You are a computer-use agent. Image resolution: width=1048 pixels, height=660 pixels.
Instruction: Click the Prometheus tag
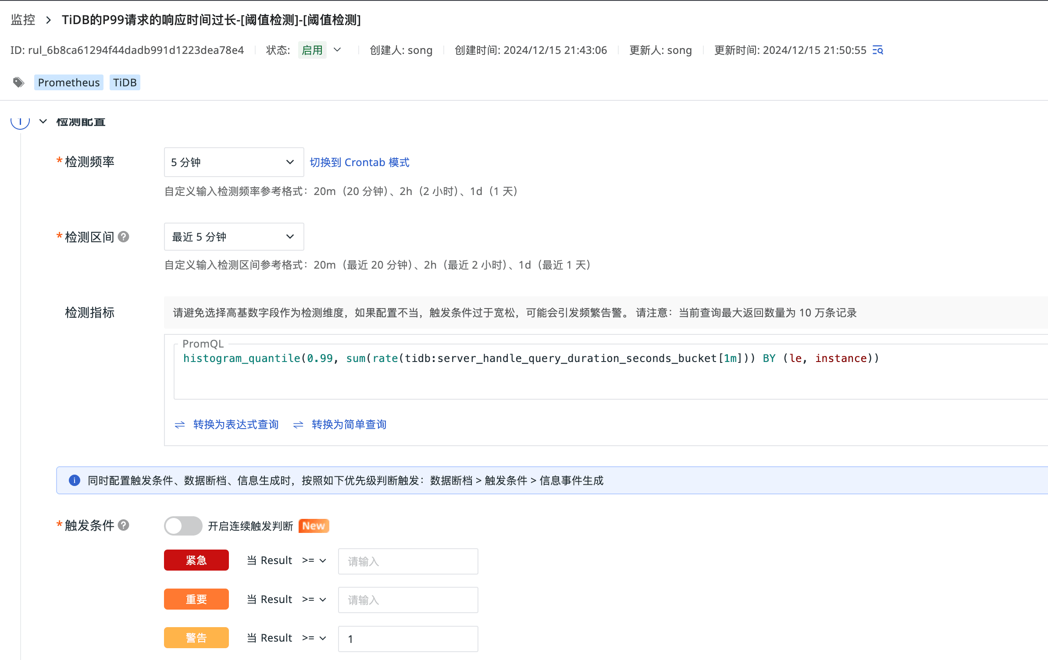click(69, 82)
